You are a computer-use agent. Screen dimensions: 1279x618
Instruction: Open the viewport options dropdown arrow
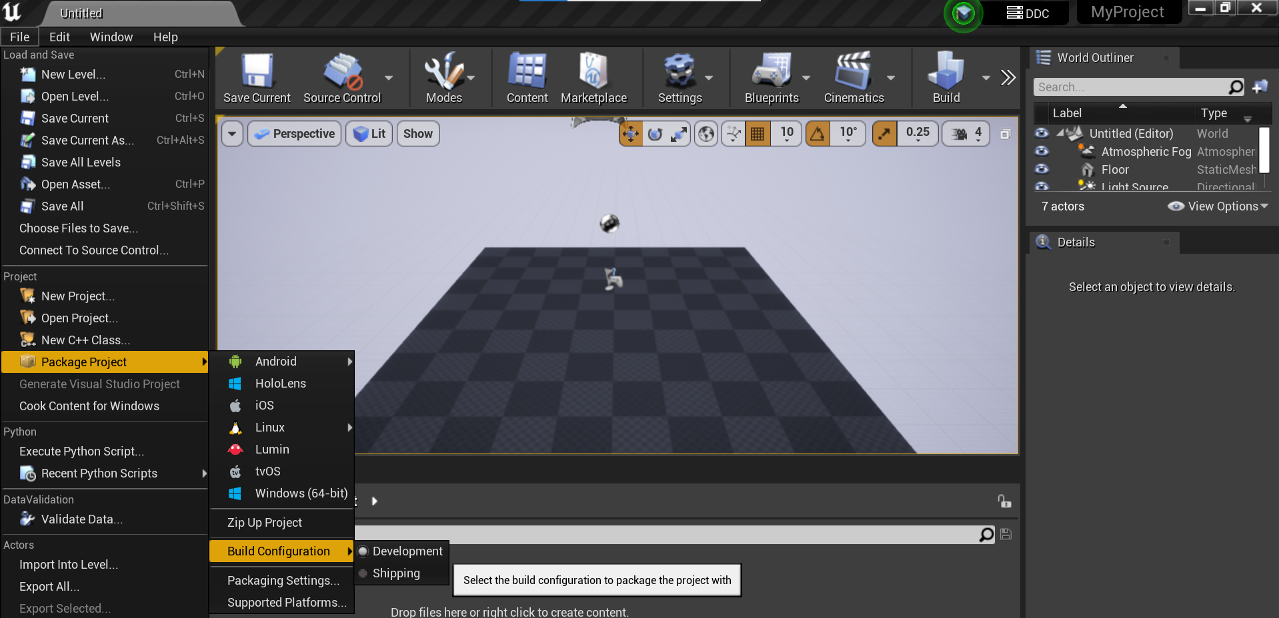pyautogui.click(x=232, y=134)
